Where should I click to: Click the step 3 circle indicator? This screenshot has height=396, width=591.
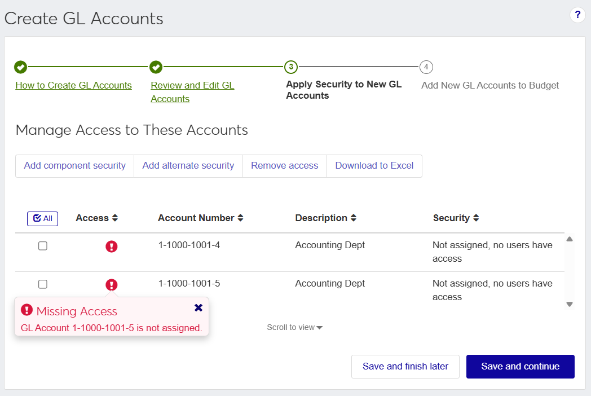[291, 67]
